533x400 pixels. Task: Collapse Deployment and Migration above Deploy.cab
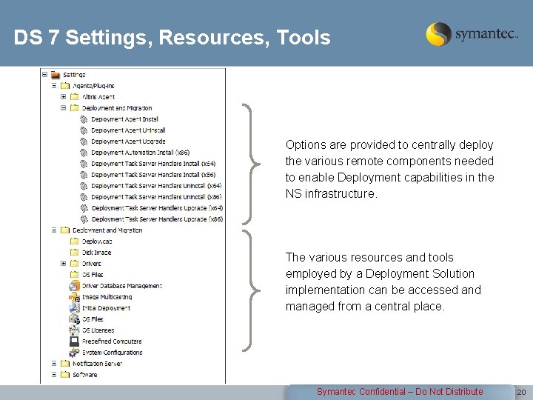(x=54, y=230)
